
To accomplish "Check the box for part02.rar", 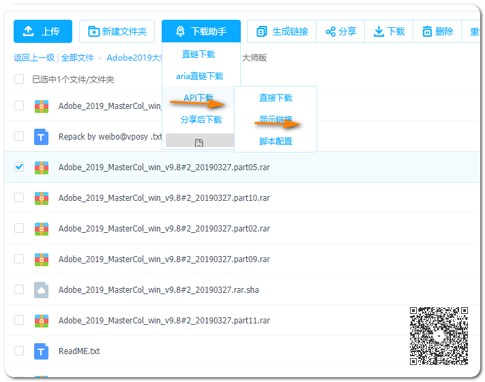I will (x=19, y=228).
